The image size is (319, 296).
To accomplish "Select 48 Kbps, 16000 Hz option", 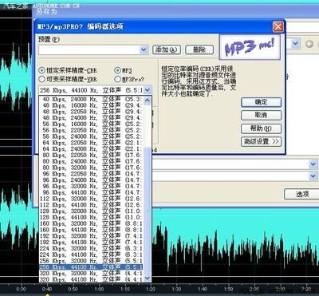I will (91, 105).
